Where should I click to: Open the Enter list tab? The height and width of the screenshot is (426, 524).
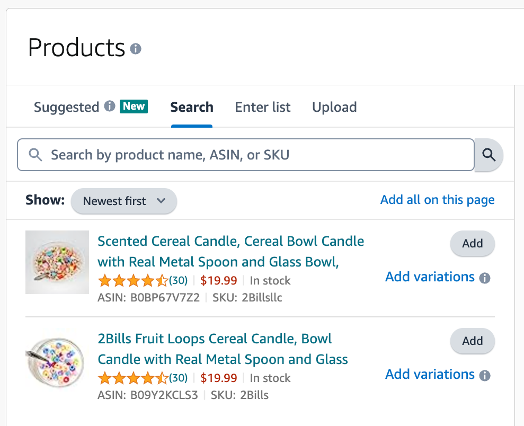pyautogui.click(x=263, y=107)
